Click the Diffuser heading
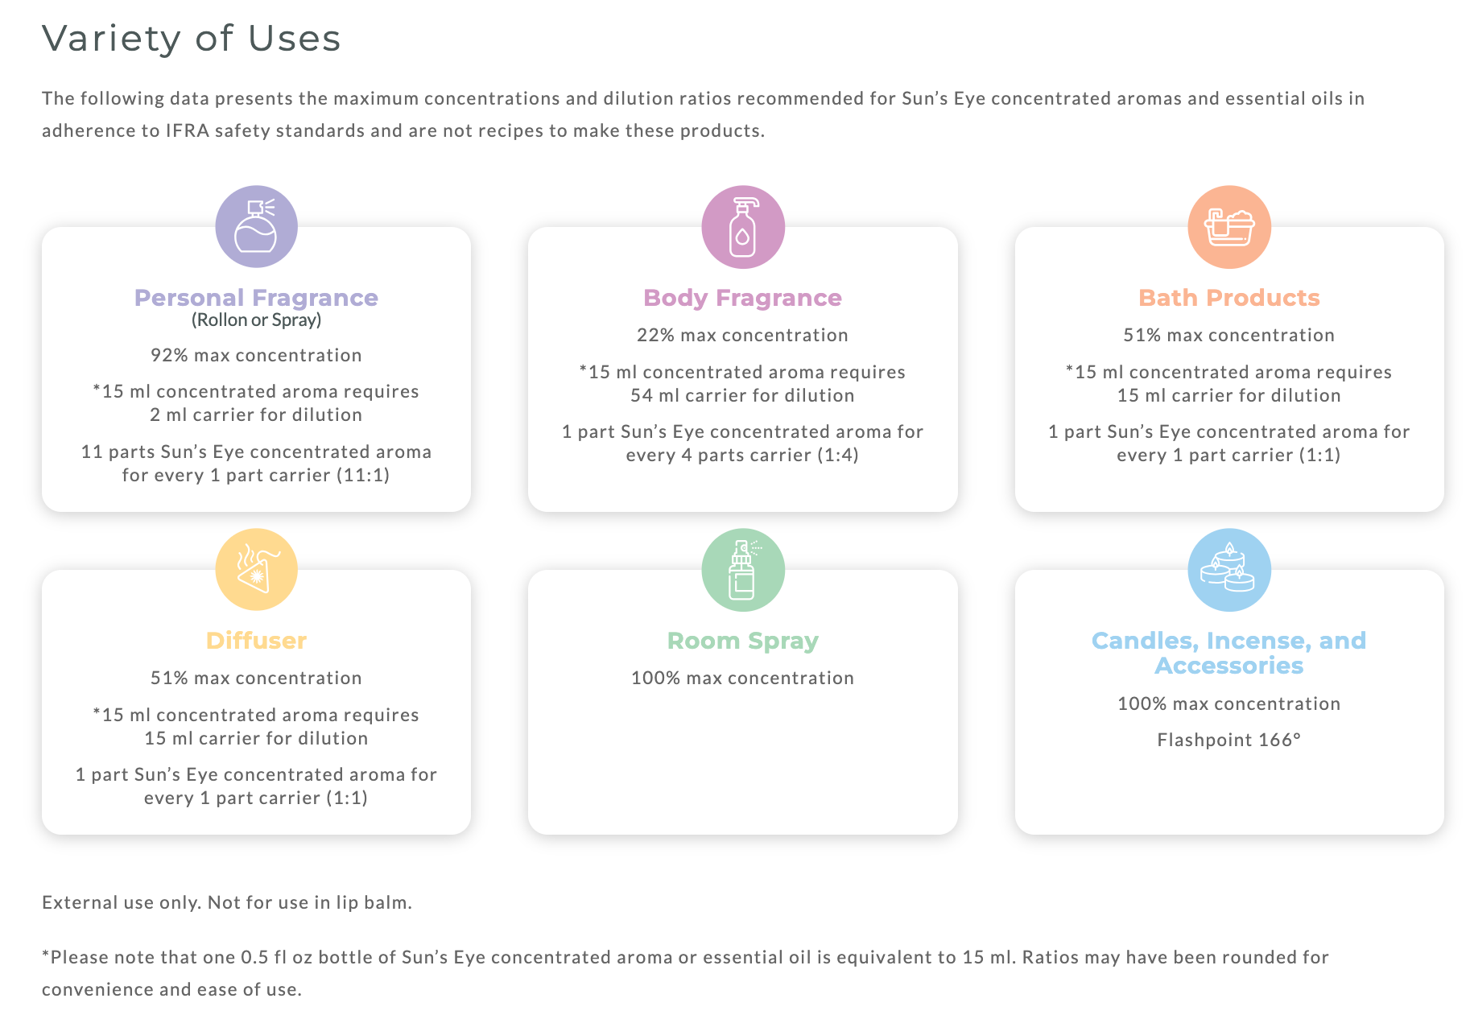This screenshot has width=1470, height=1019. click(256, 641)
